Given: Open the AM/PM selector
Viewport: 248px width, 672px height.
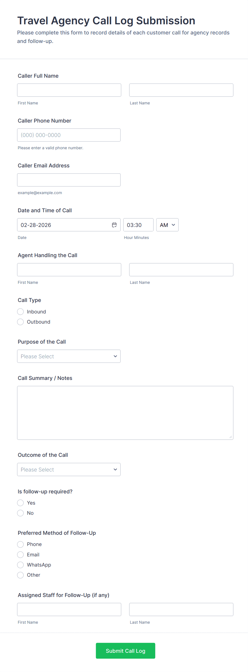Looking at the screenshot, I should click(x=167, y=225).
